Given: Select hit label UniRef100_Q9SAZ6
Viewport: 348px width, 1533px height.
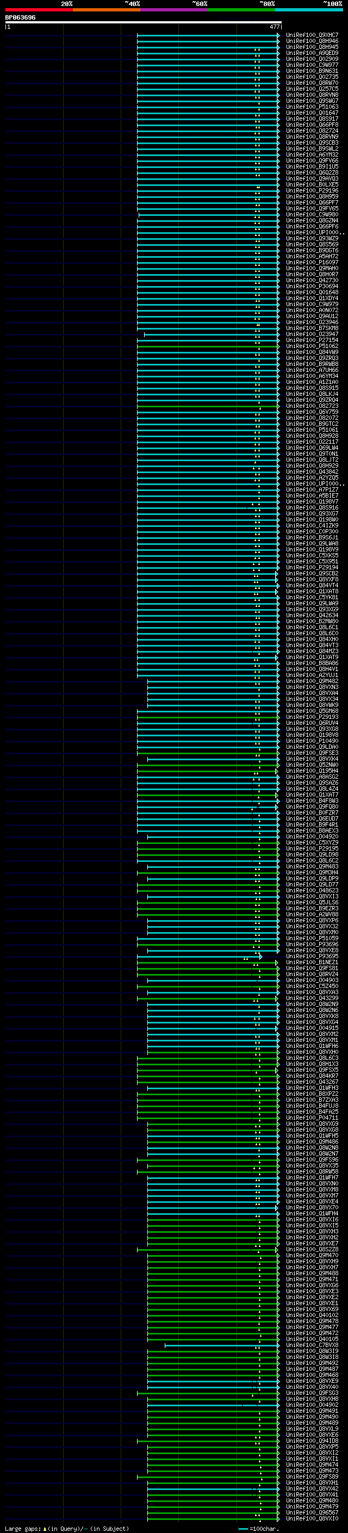Looking at the screenshot, I should coord(312,783).
